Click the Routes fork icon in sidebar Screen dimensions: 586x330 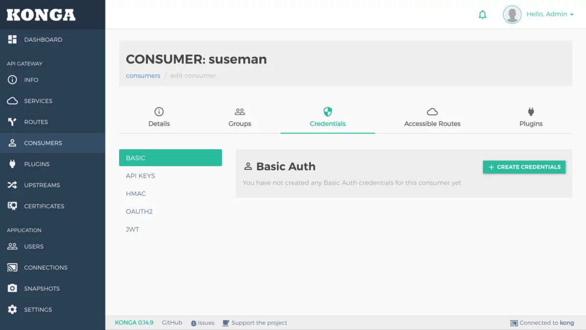pyautogui.click(x=12, y=122)
